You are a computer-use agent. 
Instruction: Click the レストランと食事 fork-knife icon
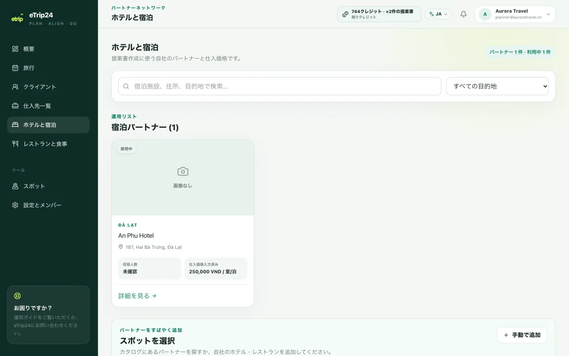point(15,143)
